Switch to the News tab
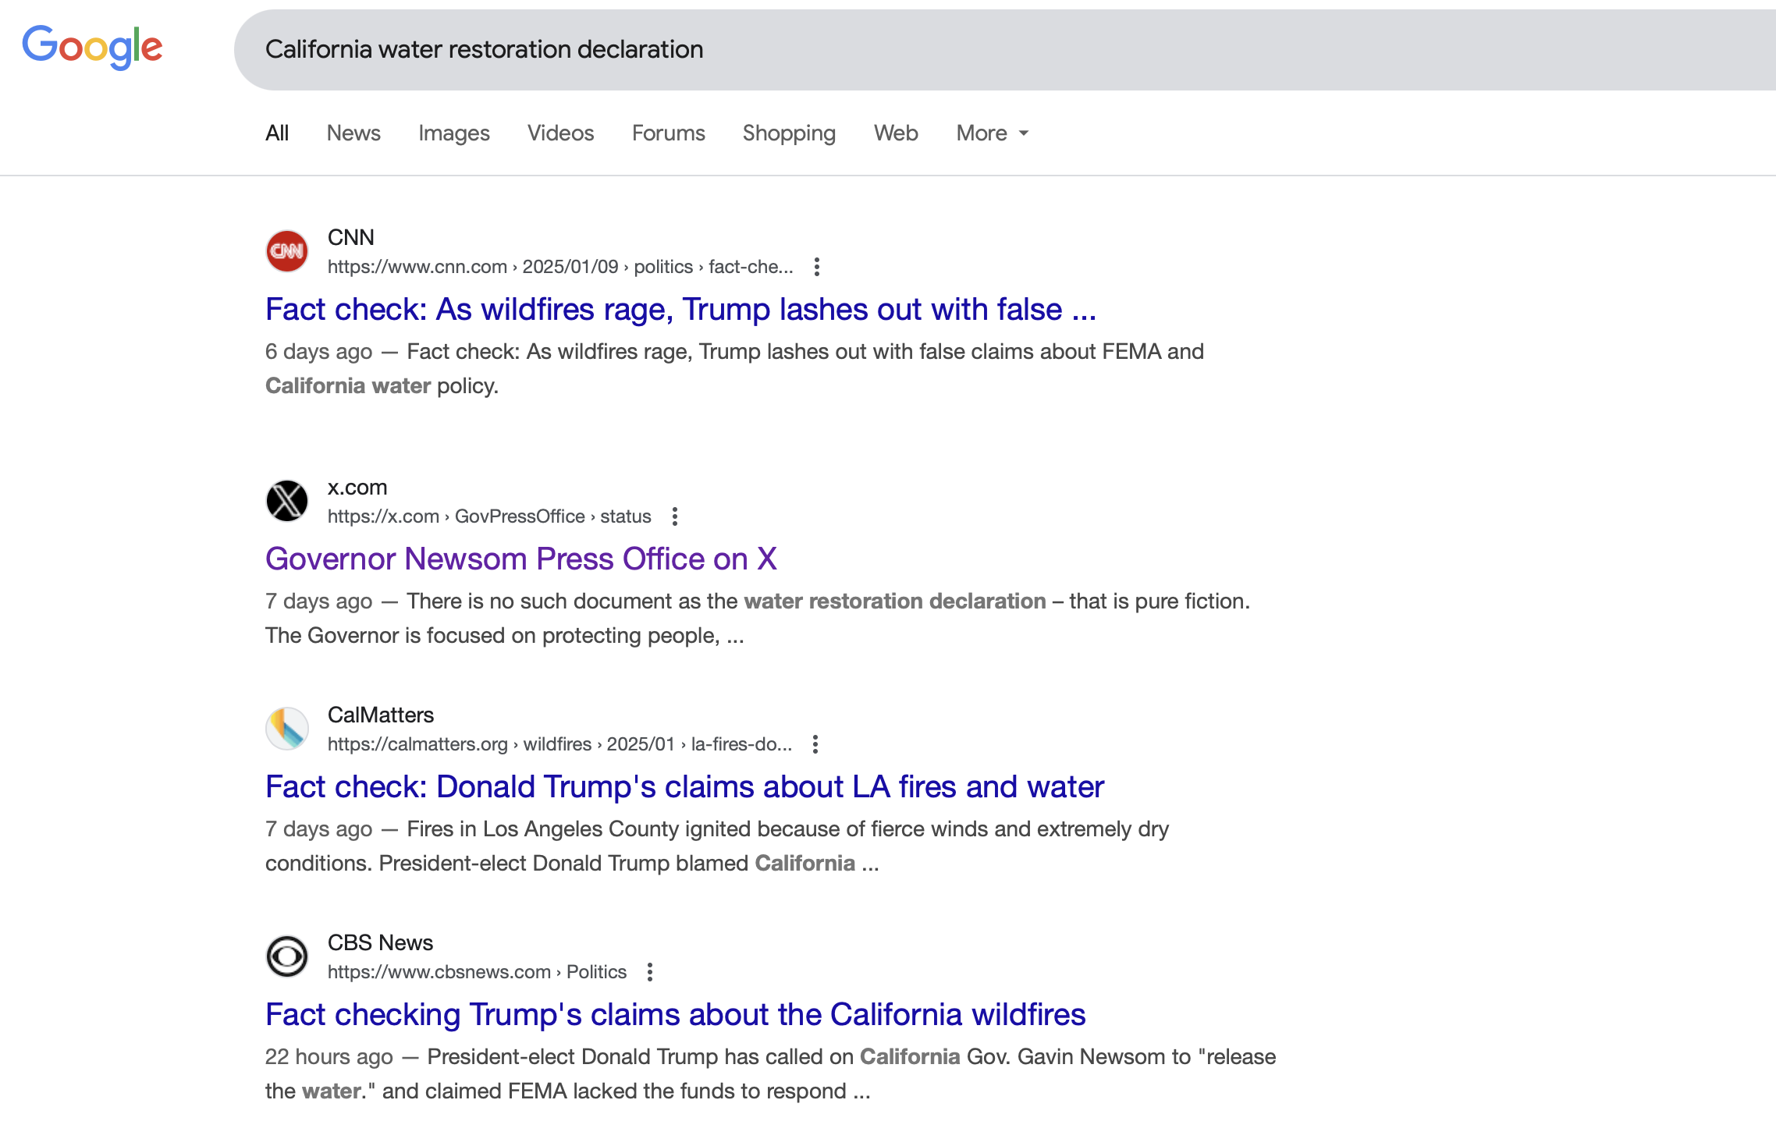Screen dimensions: 1776x1139 [x=353, y=133]
